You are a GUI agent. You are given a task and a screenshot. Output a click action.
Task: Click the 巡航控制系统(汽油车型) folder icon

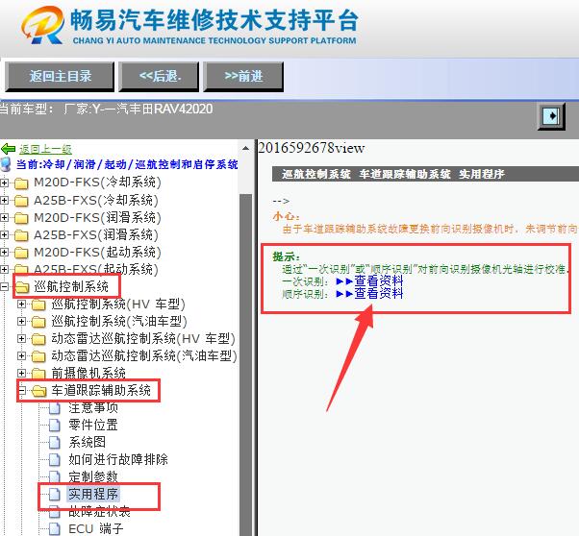(x=38, y=322)
